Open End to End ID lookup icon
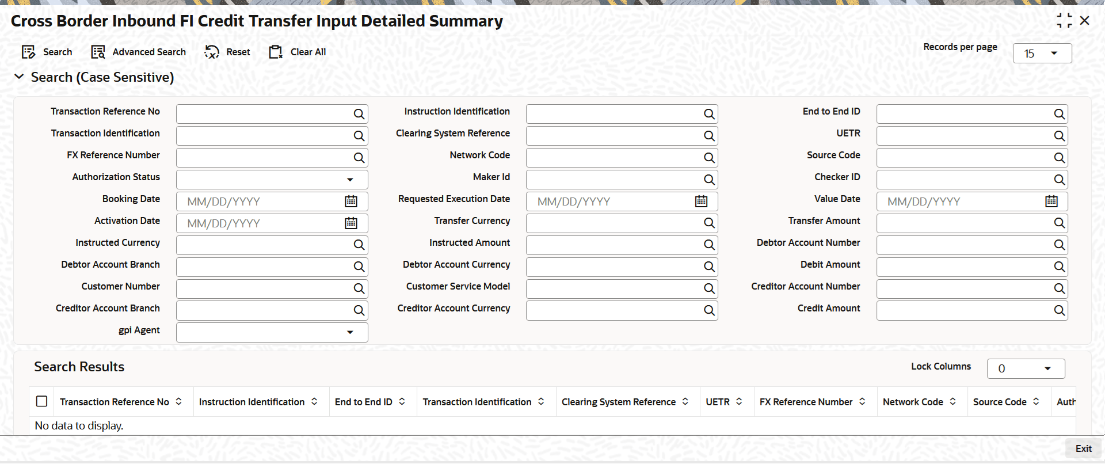This screenshot has width=1105, height=464. pos(1059,114)
